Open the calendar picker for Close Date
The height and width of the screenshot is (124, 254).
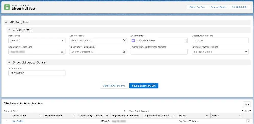(62, 52)
